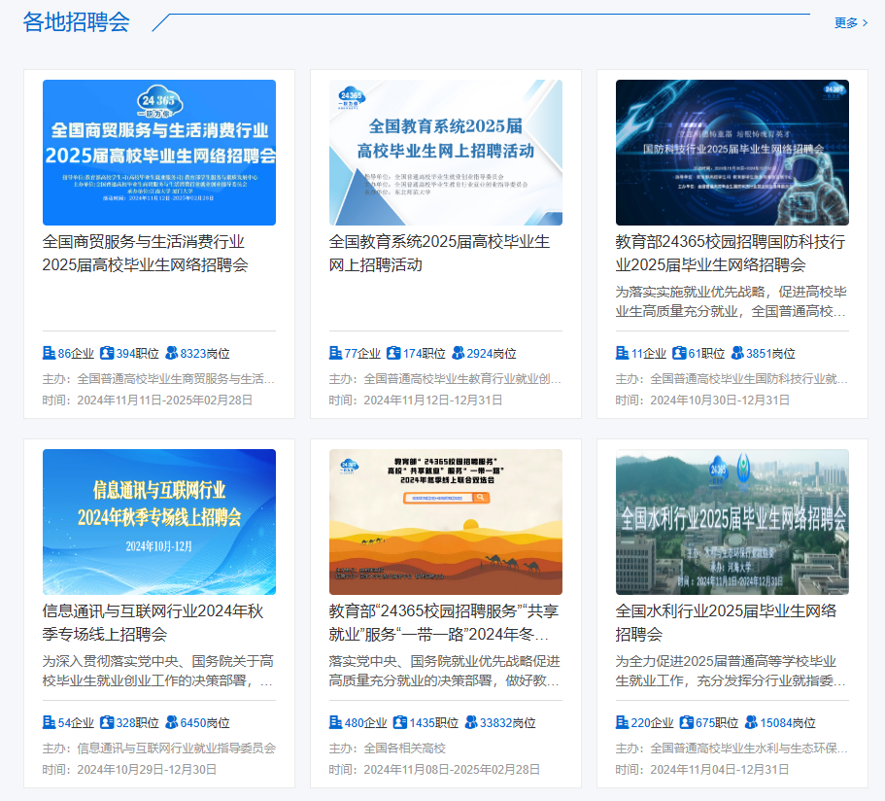Click the enterprise icon beside 220企业

[623, 722]
